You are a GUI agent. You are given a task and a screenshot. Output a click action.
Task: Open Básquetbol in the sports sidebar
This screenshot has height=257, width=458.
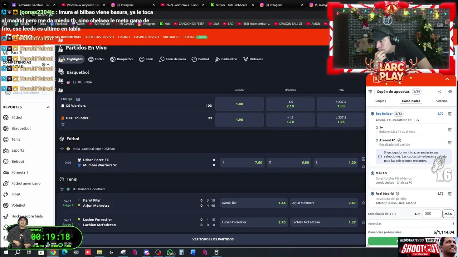tap(21, 128)
